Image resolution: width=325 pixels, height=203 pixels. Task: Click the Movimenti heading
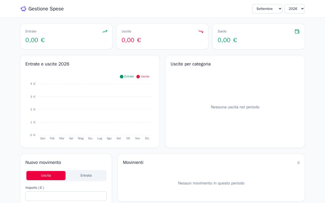point(133,162)
